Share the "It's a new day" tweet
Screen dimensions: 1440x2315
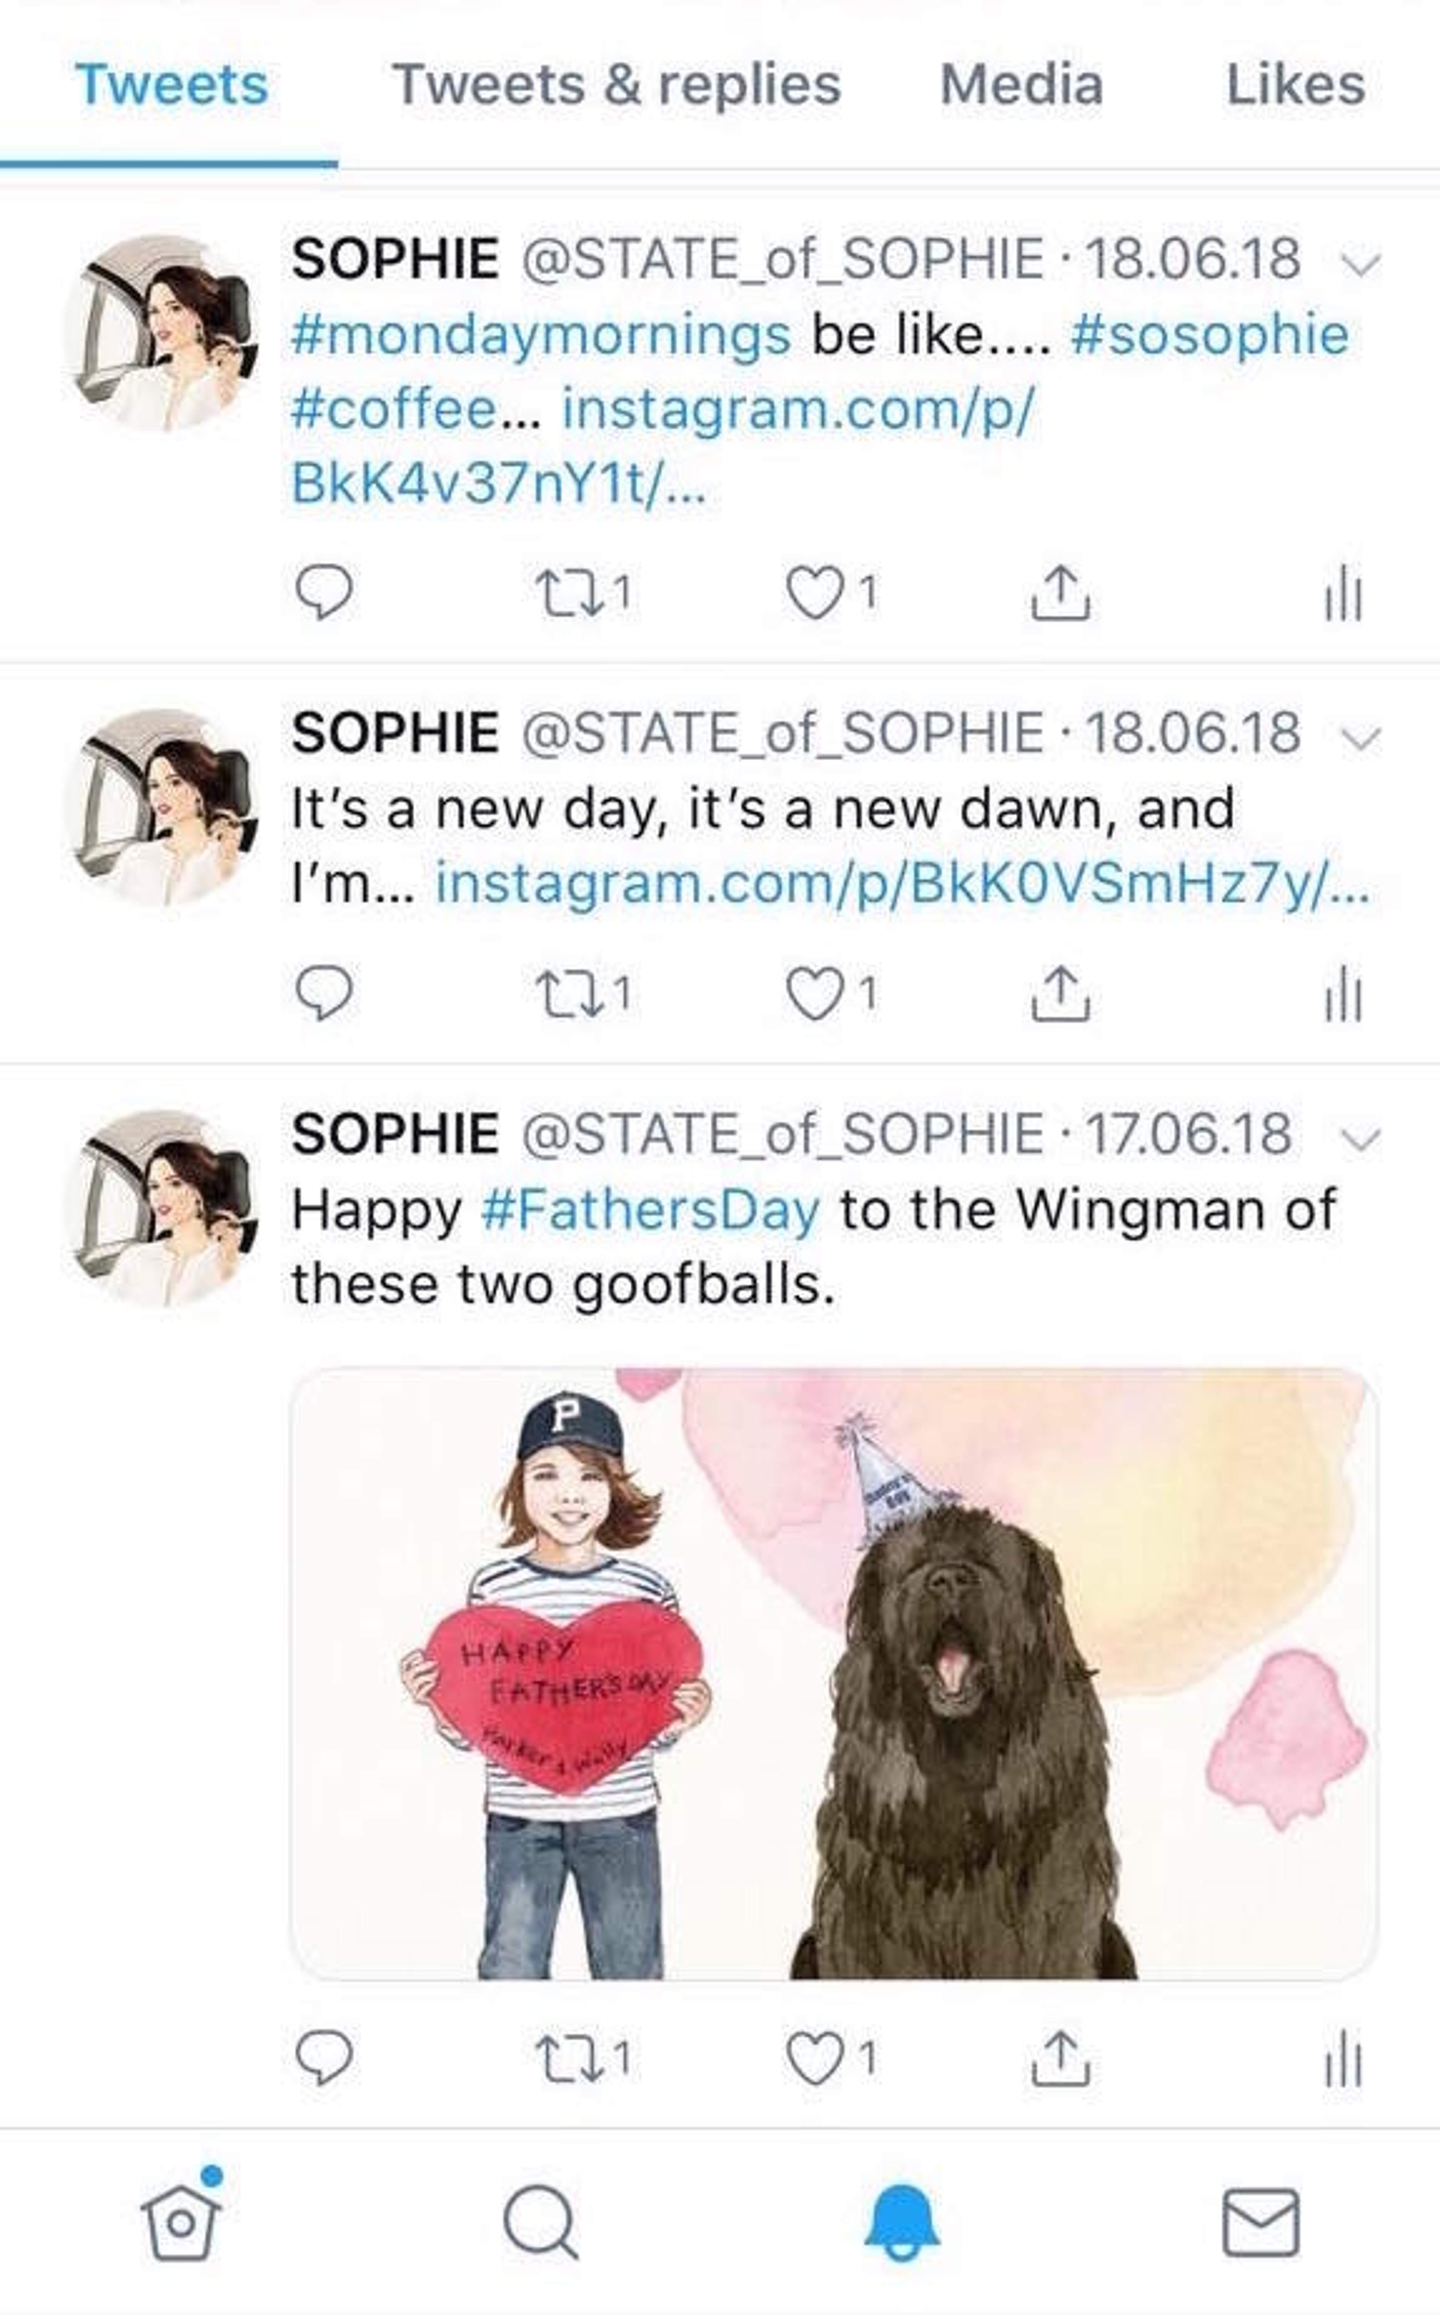coord(1060,995)
